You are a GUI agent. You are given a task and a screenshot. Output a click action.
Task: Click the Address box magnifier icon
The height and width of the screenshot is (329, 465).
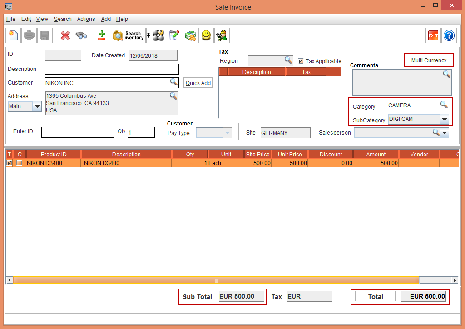click(x=173, y=95)
